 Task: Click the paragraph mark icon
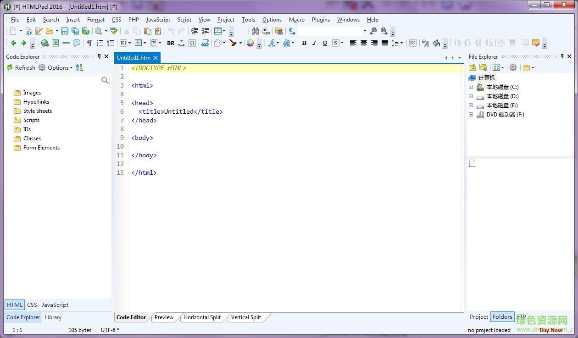(x=89, y=43)
